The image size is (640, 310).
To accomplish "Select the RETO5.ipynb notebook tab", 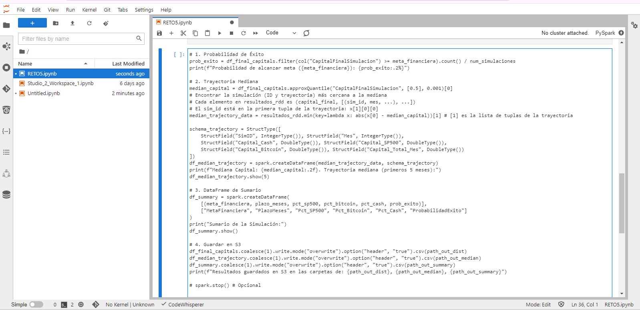I will click(x=196, y=22).
